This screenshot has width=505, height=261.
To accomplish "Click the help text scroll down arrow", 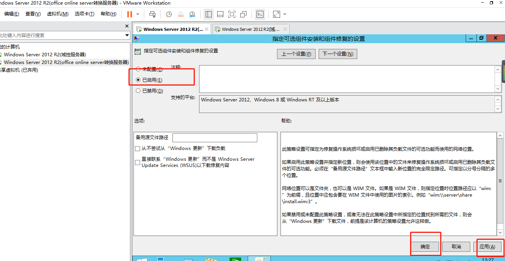I will pos(500,232).
